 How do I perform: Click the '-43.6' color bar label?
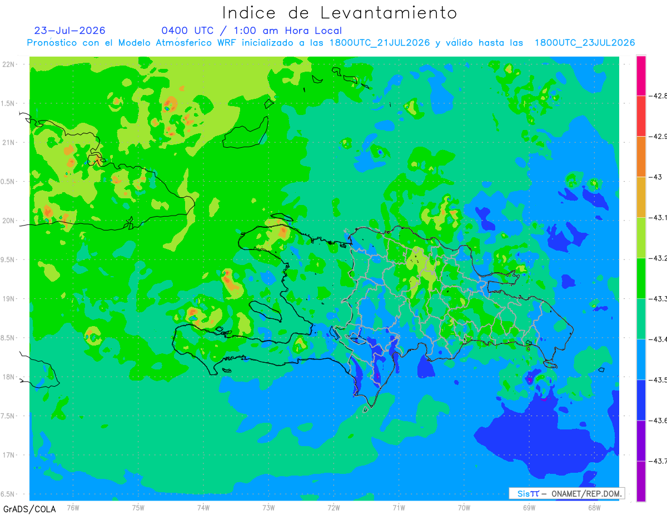[658, 421]
